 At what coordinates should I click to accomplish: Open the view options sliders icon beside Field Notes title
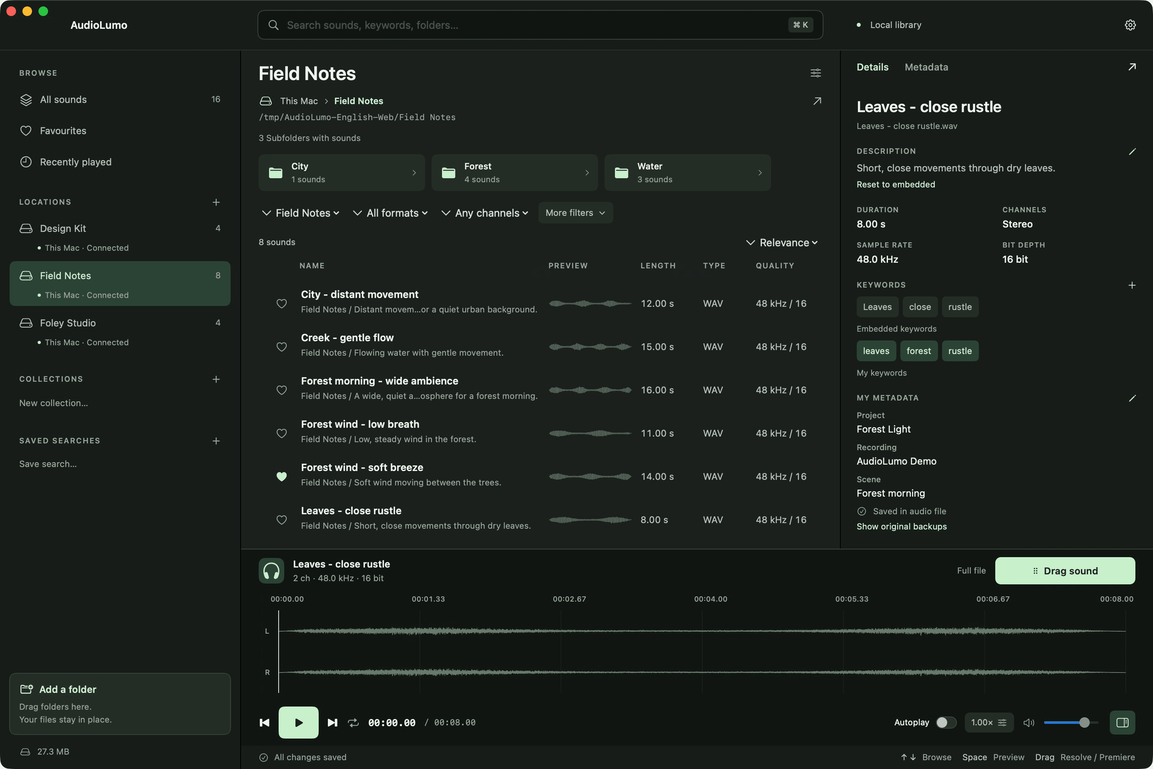coord(816,73)
